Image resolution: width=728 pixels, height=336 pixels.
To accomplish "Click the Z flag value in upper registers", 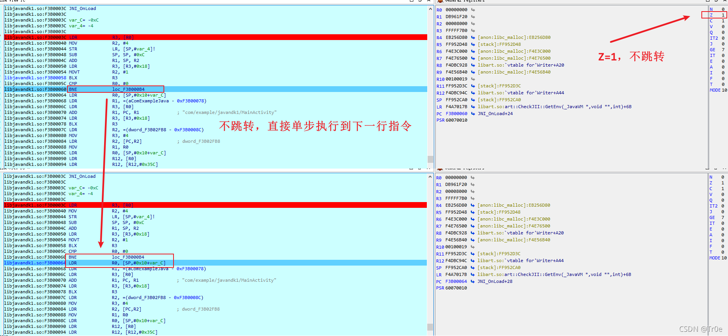I will [x=723, y=15].
